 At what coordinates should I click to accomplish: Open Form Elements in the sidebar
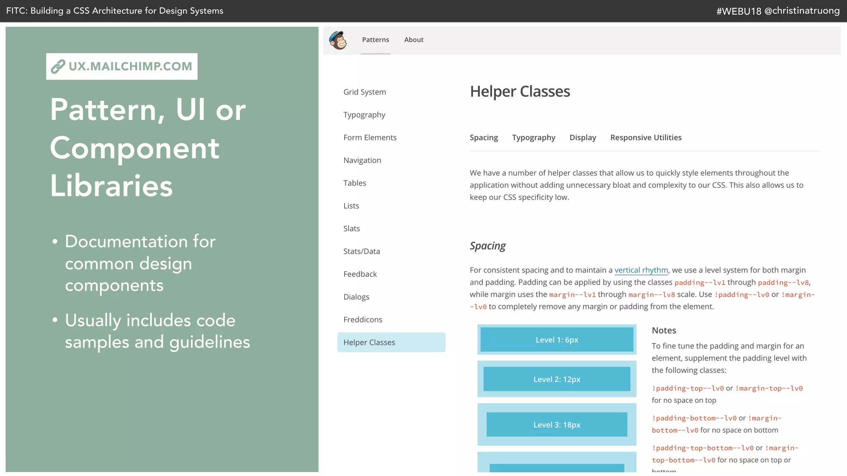point(370,137)
